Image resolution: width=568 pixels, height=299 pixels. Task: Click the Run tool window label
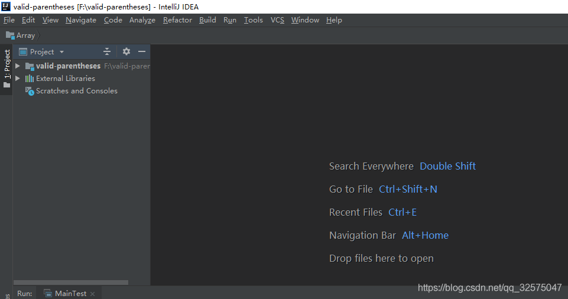tap(25, 294)
